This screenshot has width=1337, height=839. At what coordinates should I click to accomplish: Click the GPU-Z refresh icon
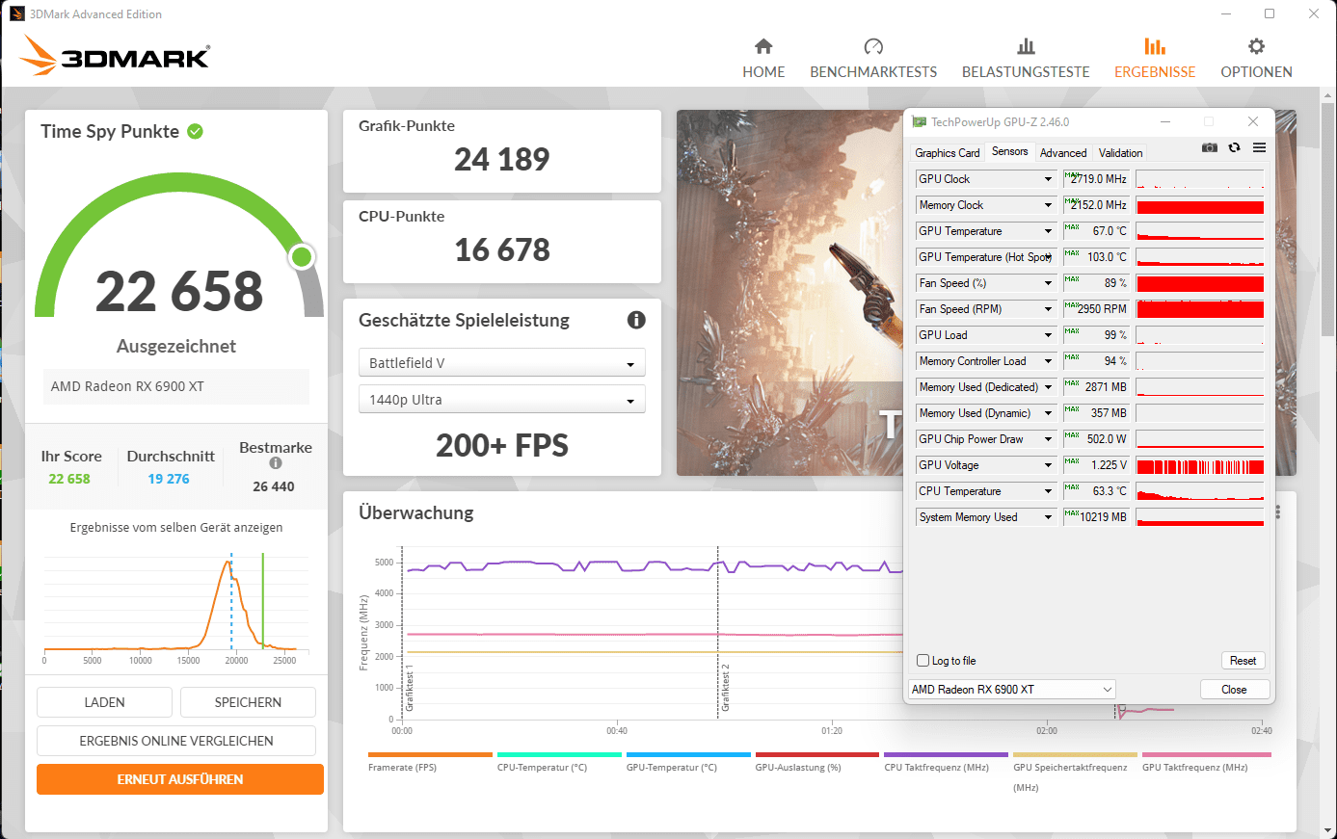(x=1234, y=147)
